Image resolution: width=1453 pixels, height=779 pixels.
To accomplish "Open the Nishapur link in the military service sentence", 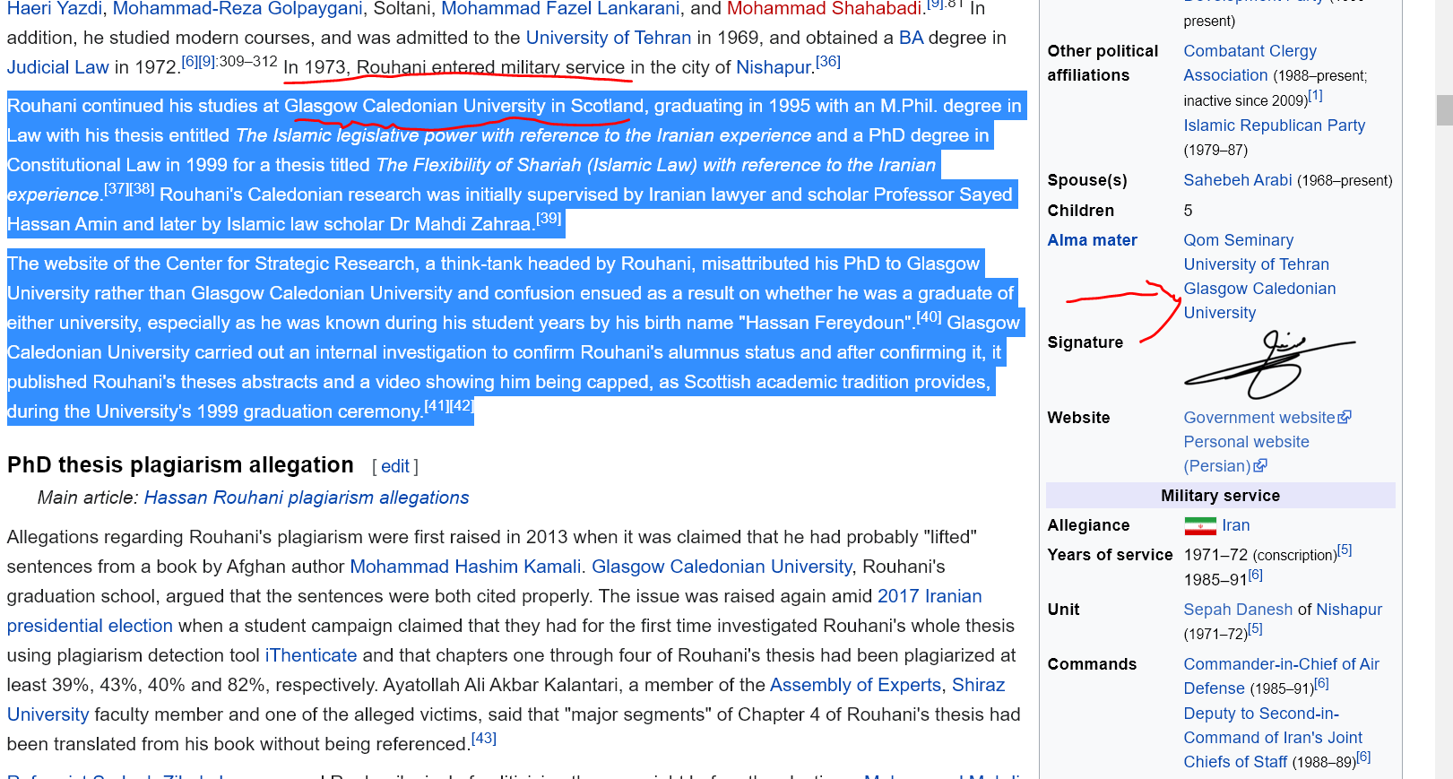I will (773, 68).
